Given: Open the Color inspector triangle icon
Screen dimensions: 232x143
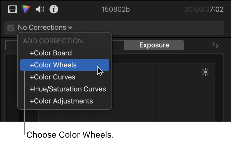Looking at the screenshot, I should coord(26,9).
